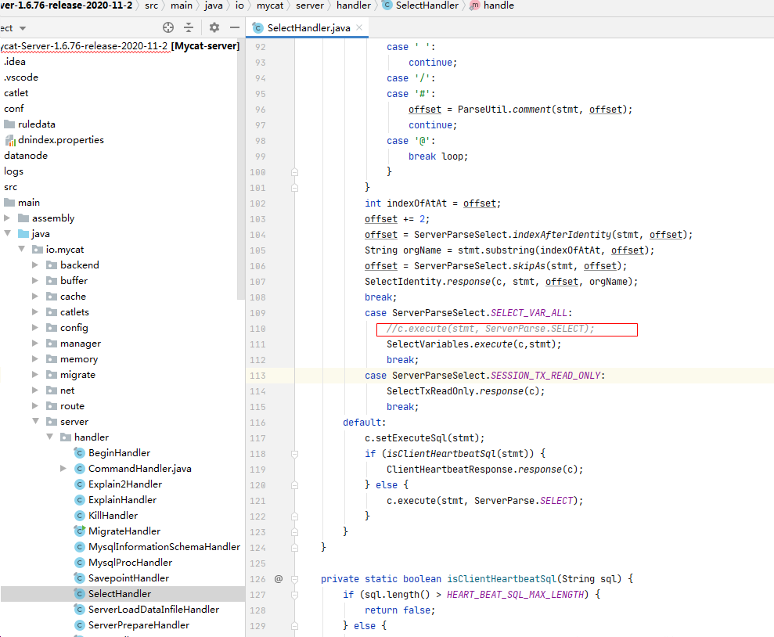This screenshot has width=774, height=637.
Task: Click 'handler' breadcrumb segment
Action: pyautogui.click(x=354, y=5)
